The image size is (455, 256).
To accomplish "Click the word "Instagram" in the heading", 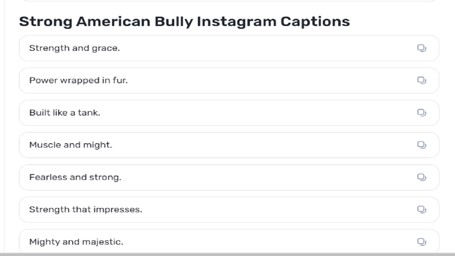I will pyautogui.click(x=236, y=21).
